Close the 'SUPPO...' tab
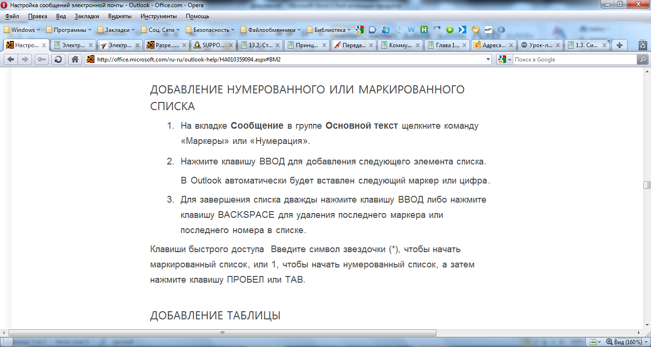 tap(231, 45)
